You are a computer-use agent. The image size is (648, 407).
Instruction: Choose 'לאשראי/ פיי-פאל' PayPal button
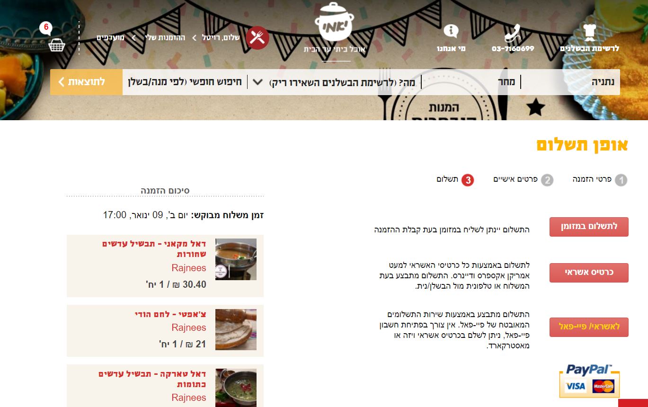tap(589, 327)
